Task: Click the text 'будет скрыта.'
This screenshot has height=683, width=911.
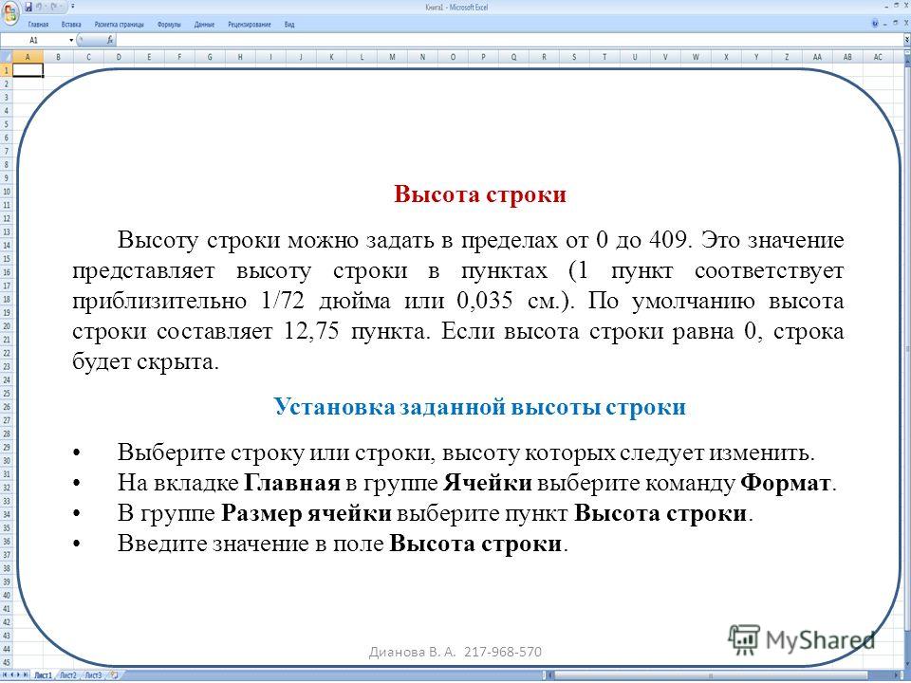Action: pos(146,361)
